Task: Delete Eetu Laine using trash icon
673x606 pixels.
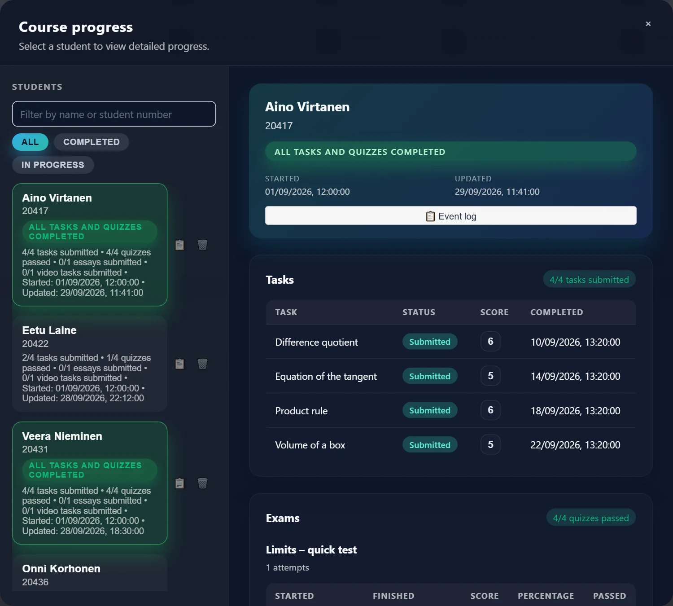Action: [202, 364]
